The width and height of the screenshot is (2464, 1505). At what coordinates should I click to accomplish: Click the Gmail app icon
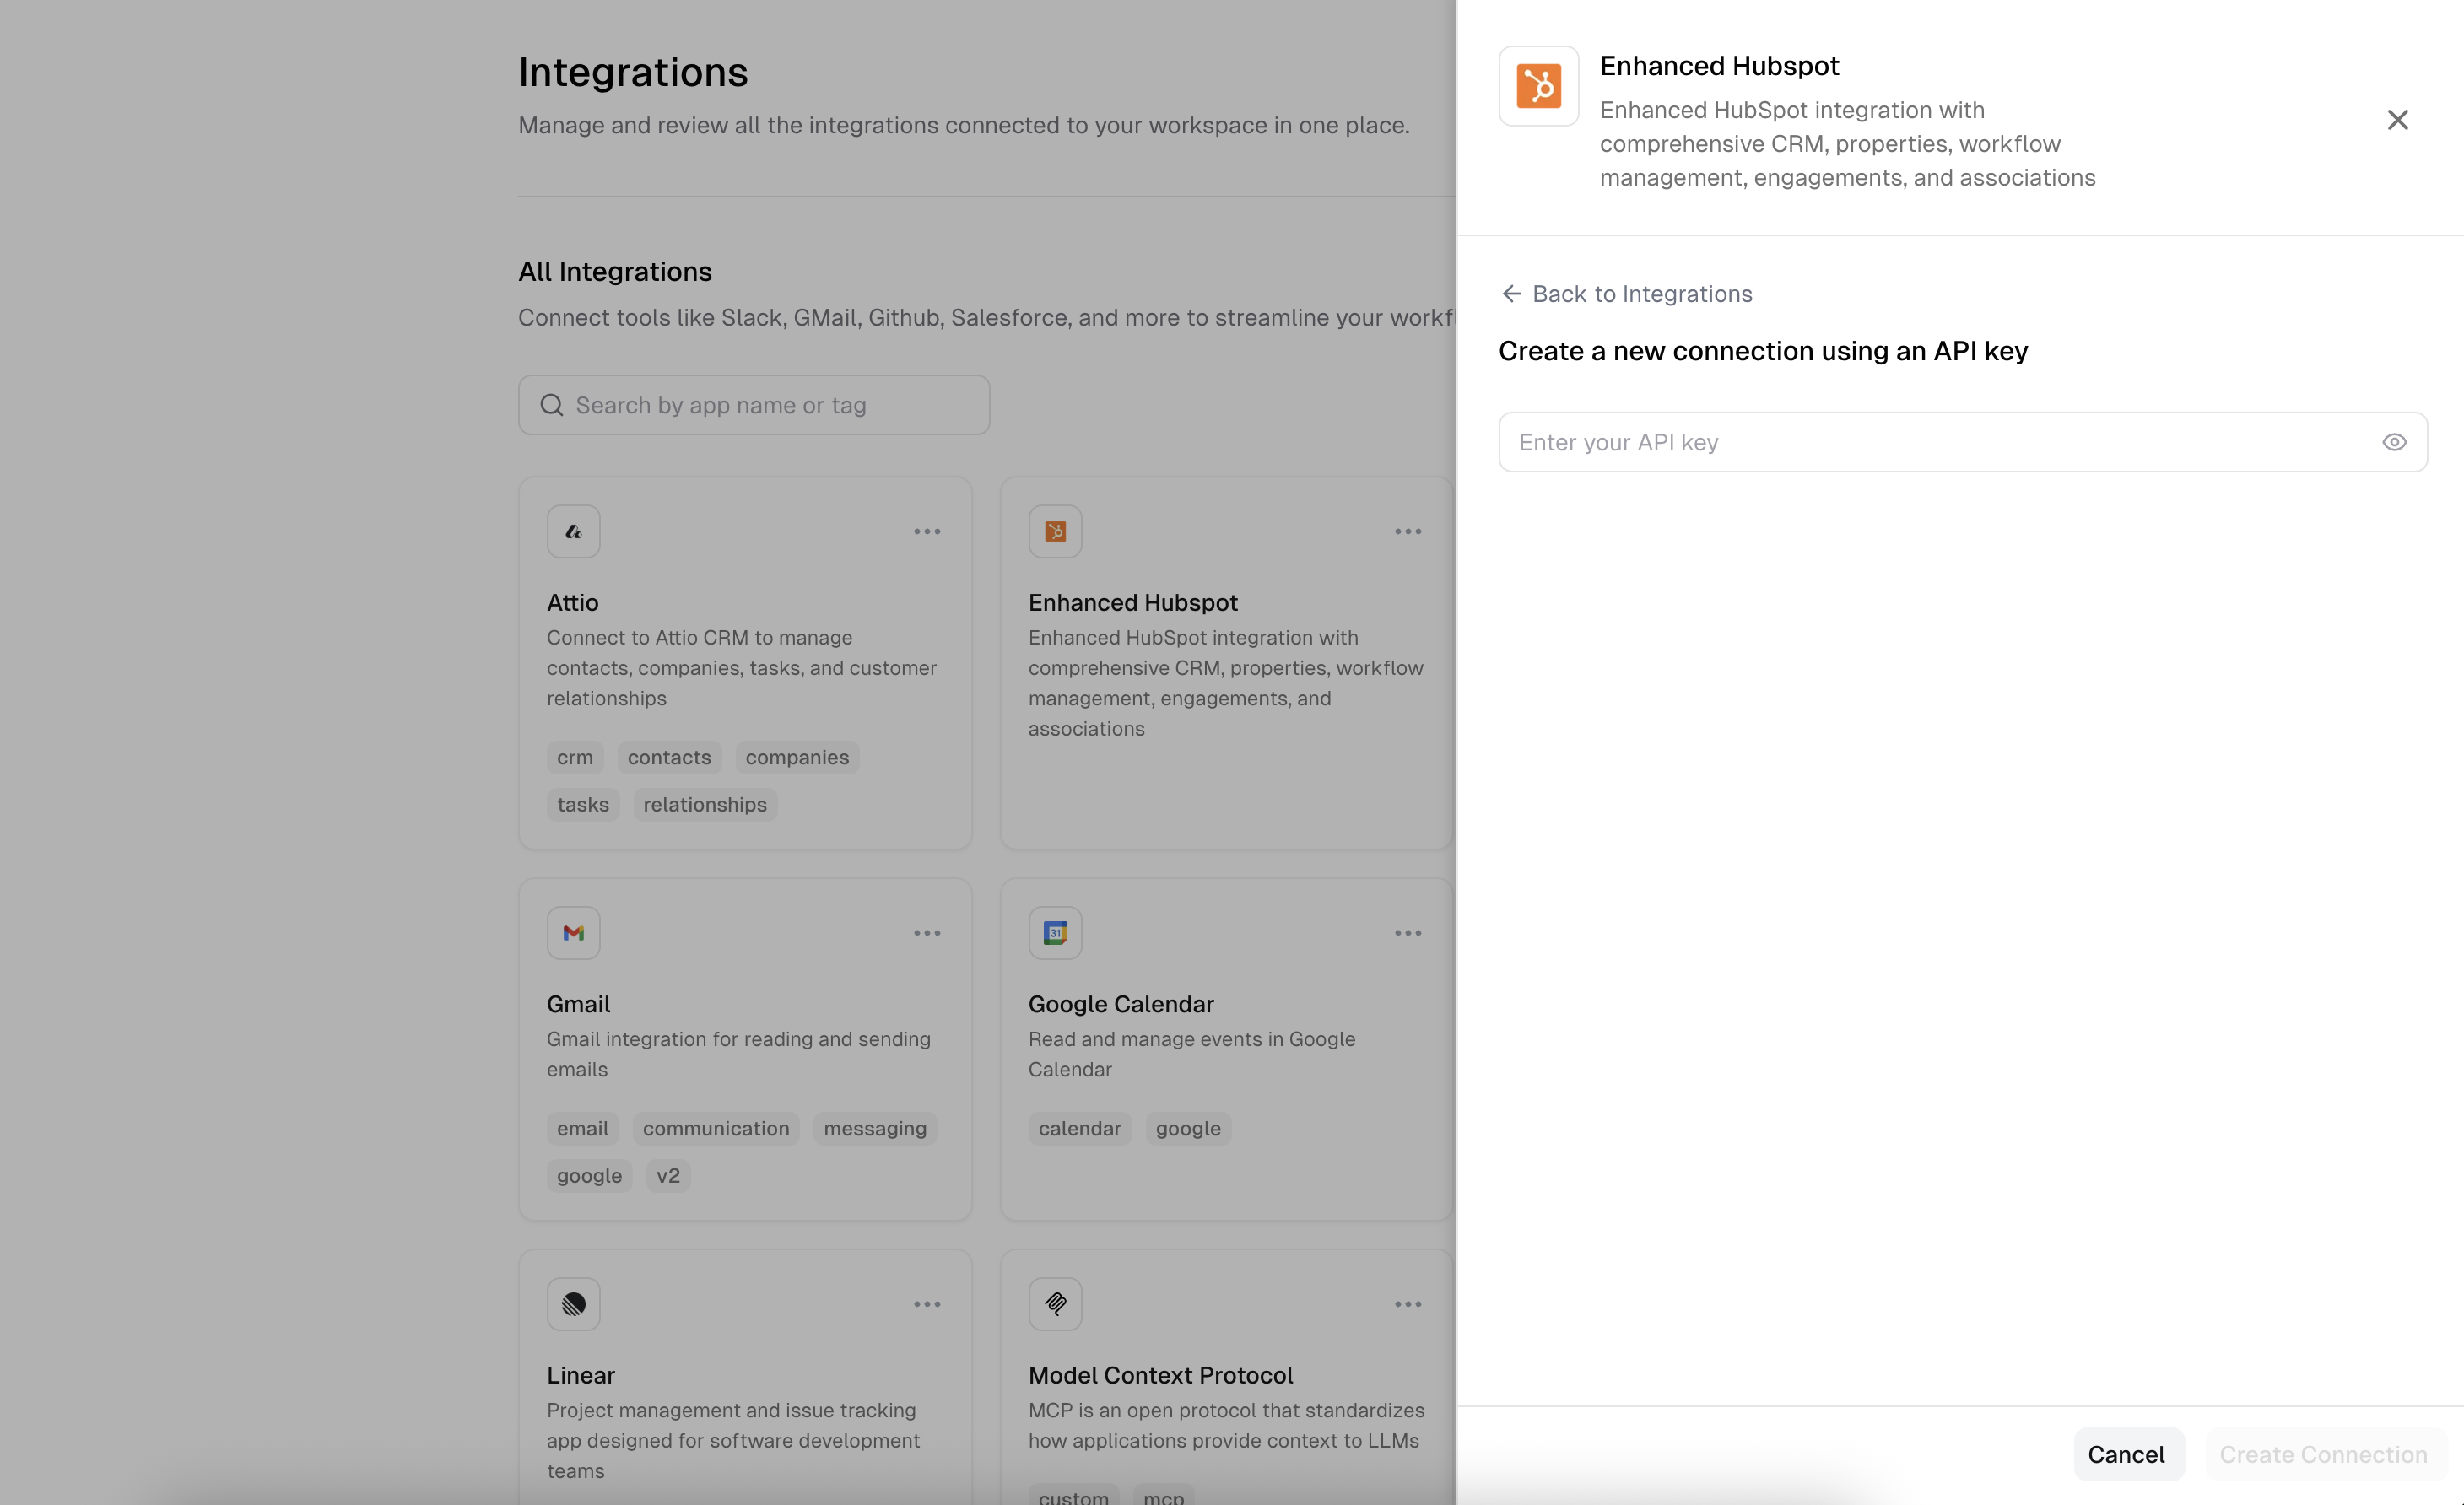tap(573, 933)
